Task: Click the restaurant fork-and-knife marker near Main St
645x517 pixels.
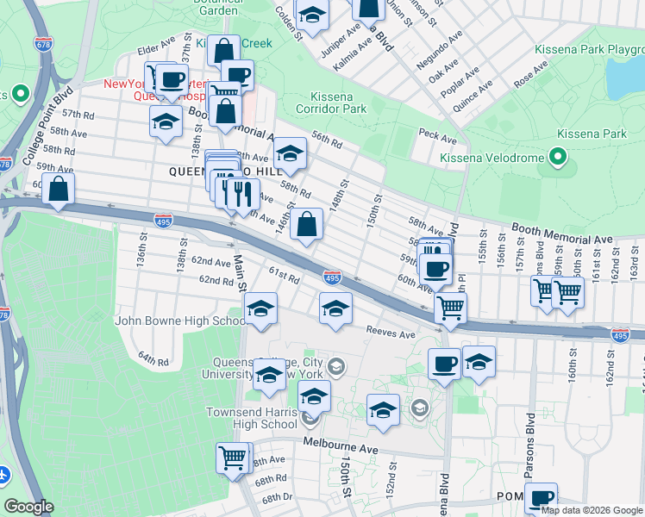Action: 243,196
